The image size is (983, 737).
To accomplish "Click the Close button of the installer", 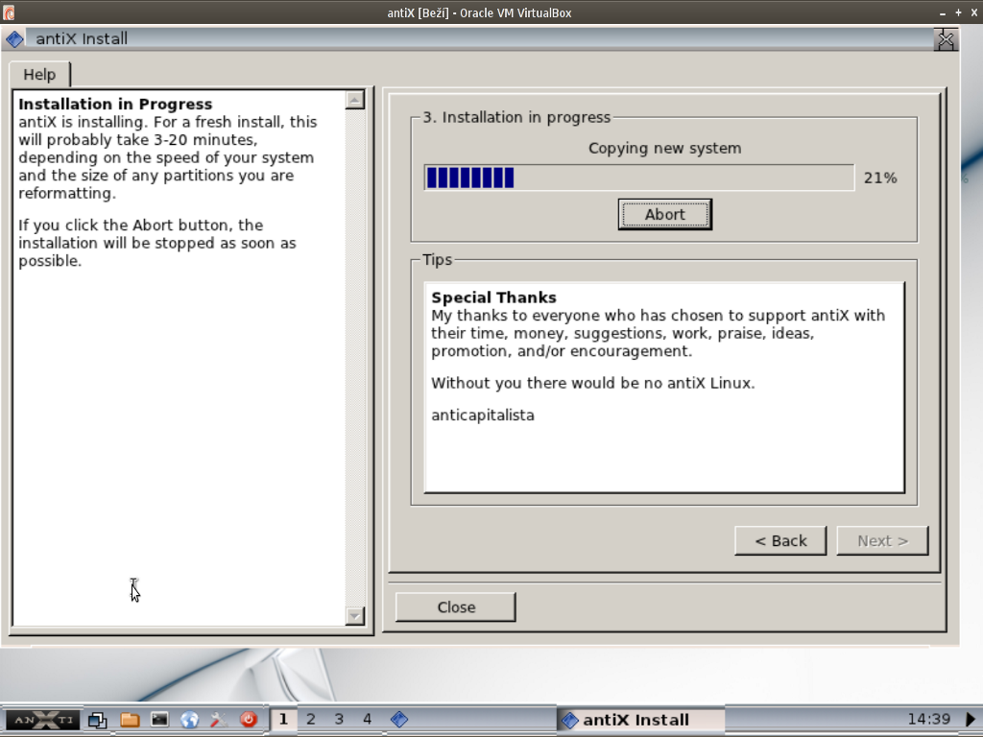I will 456,607.
